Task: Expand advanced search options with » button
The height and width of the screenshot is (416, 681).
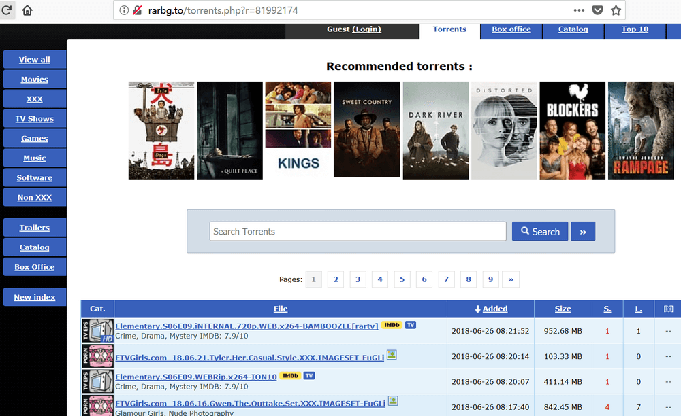Action: (583, 231)
